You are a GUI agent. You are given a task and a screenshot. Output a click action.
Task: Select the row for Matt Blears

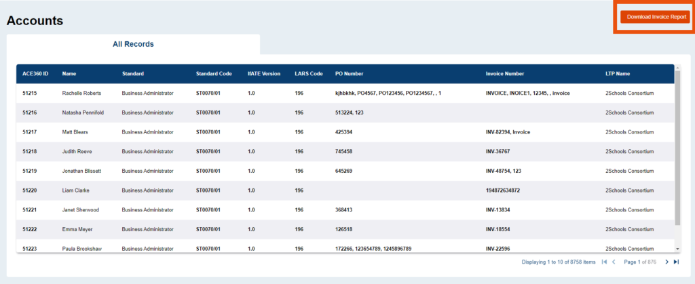[75, 132]
